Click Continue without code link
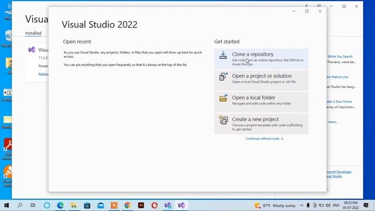375x211 pixels. [264, 138]
